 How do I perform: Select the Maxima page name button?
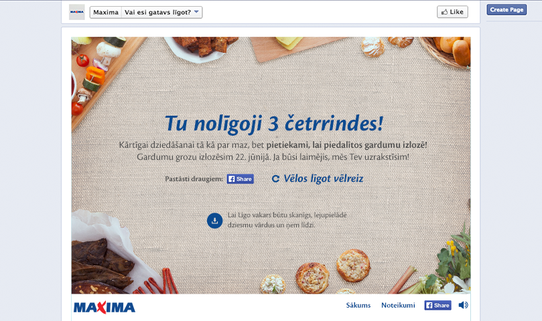click(x=106, y=13)
